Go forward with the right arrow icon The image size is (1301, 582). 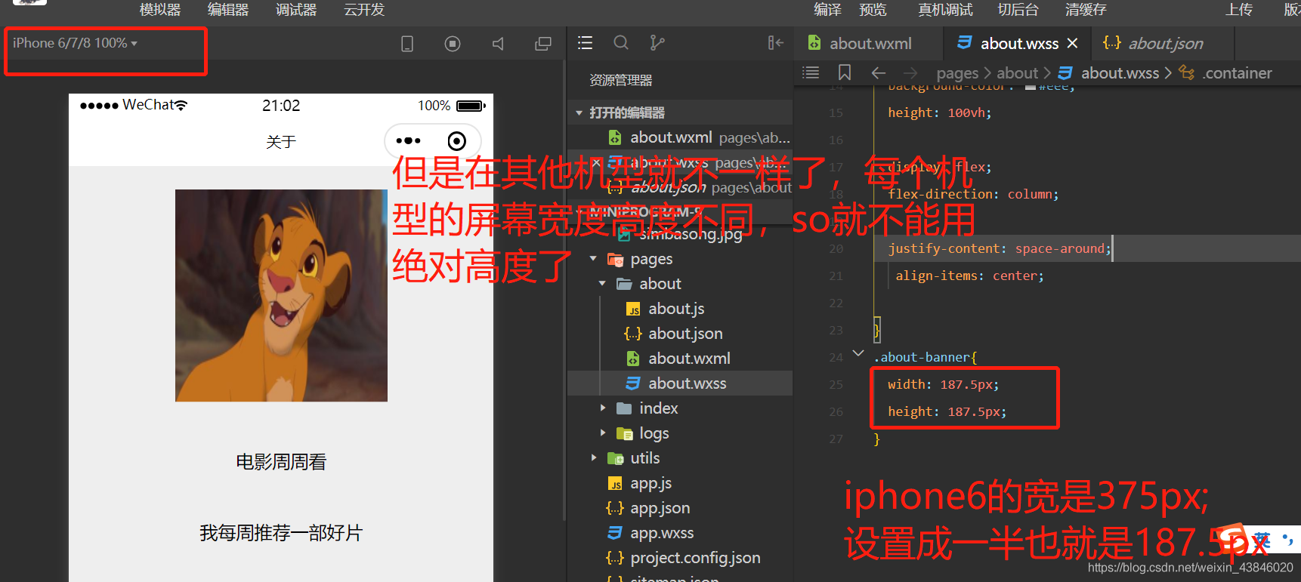[x=910, y=72]
